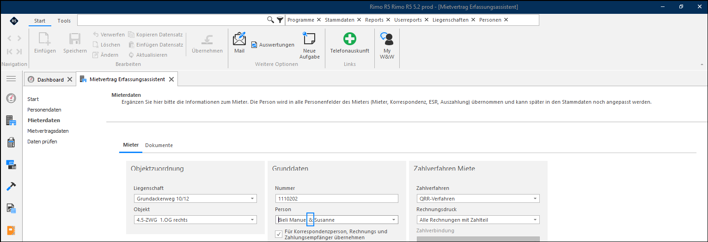Screen dimensions: 708x242
Task: Open the hammer sidebar icon
Action: [x=11, y=186]
